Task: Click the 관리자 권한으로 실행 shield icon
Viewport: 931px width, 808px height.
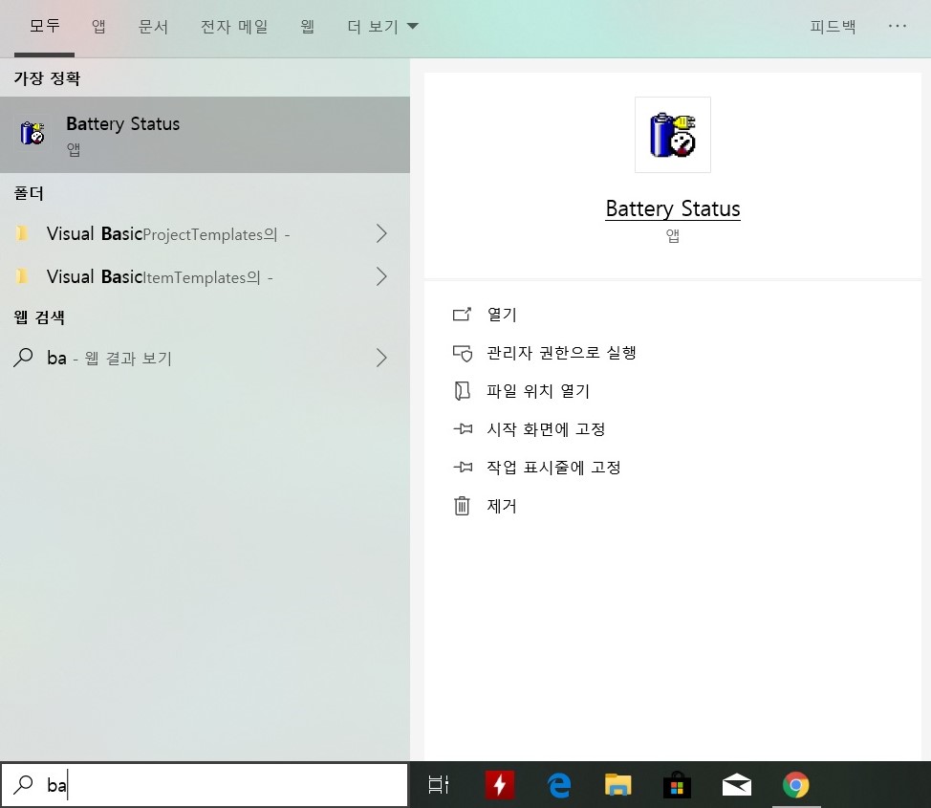Action: click(462, 353)
